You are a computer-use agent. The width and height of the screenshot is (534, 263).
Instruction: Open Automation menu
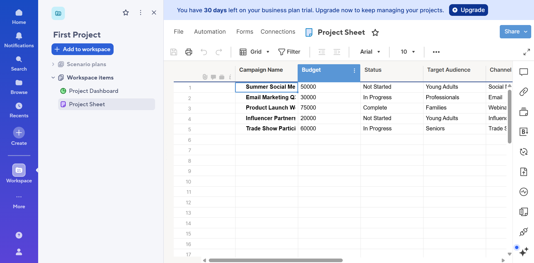210,32
